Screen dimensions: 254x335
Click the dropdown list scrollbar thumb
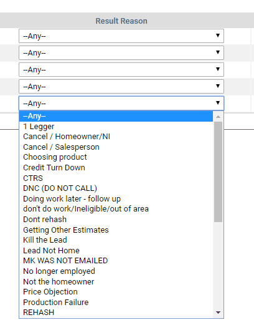[x=218, y=172]
